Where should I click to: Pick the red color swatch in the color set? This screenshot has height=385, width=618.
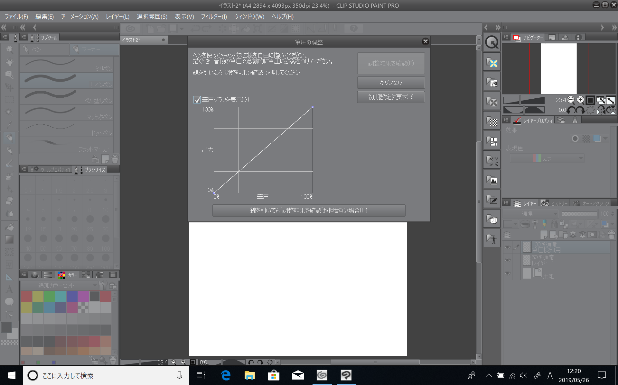click(27, 296)
